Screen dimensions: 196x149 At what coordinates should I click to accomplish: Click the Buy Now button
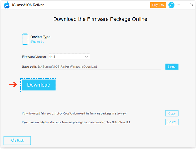click(158, 5)
